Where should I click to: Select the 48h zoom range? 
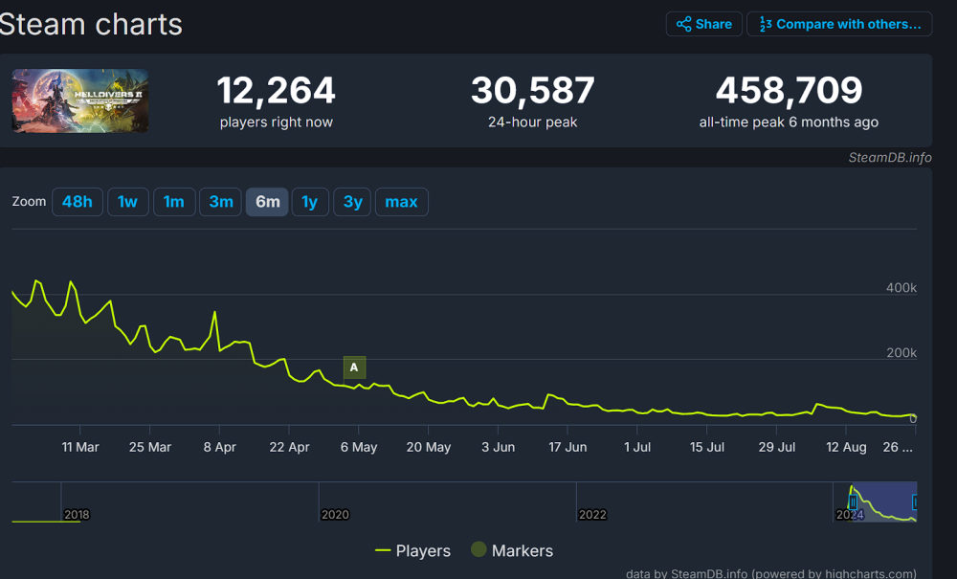point(78,202)
